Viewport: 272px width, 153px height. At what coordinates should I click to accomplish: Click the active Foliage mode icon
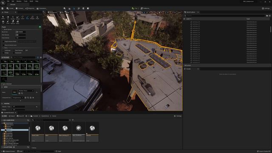pos(74,8)
